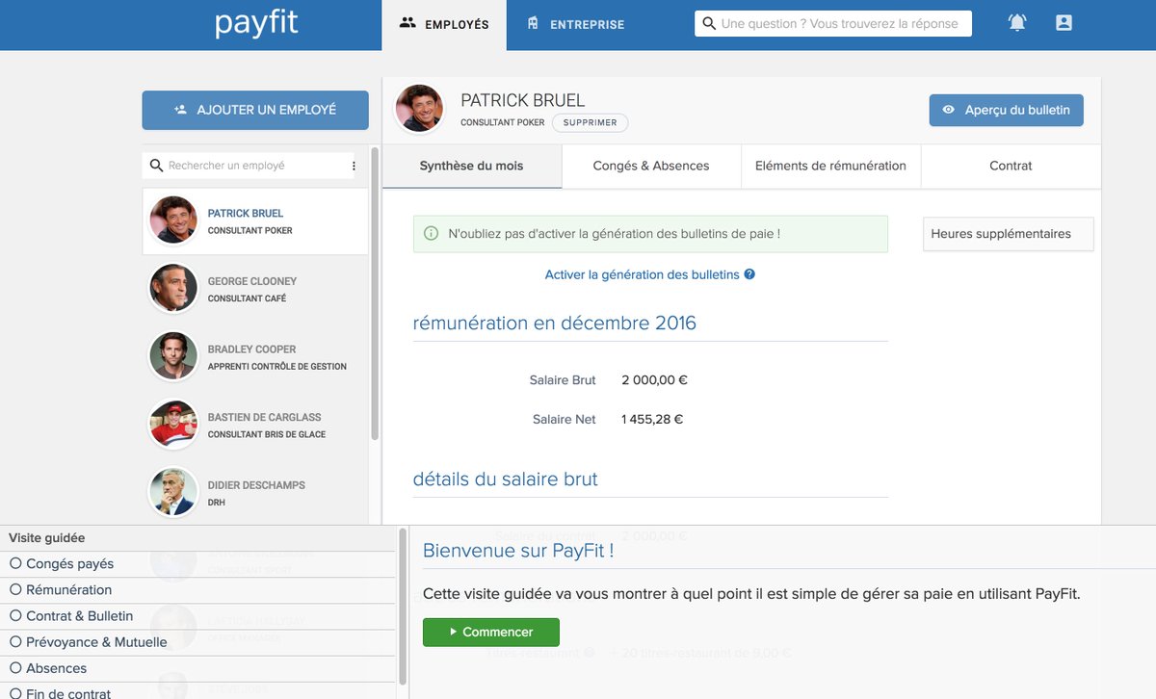Click the SUPPRIMER button
The width and height of the screenshot is (1156, 699).
pos(591,123)
